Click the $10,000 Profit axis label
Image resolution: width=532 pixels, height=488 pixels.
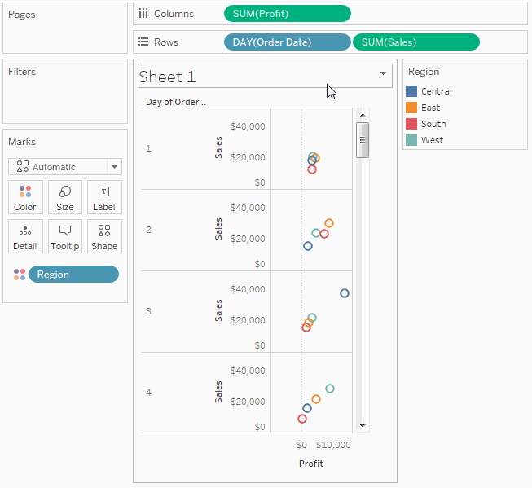click(333, 445)
